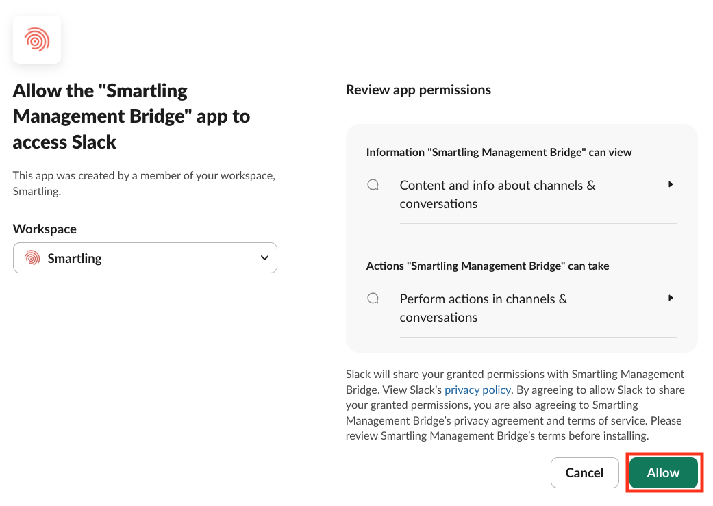Click the chat bubble icon beside Perform actions

(x=373, y=299)
